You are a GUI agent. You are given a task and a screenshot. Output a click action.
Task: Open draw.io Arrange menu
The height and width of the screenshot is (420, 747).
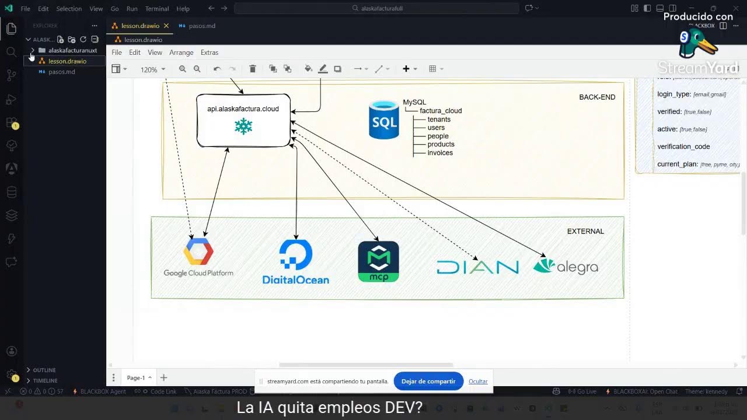[181, 52]
